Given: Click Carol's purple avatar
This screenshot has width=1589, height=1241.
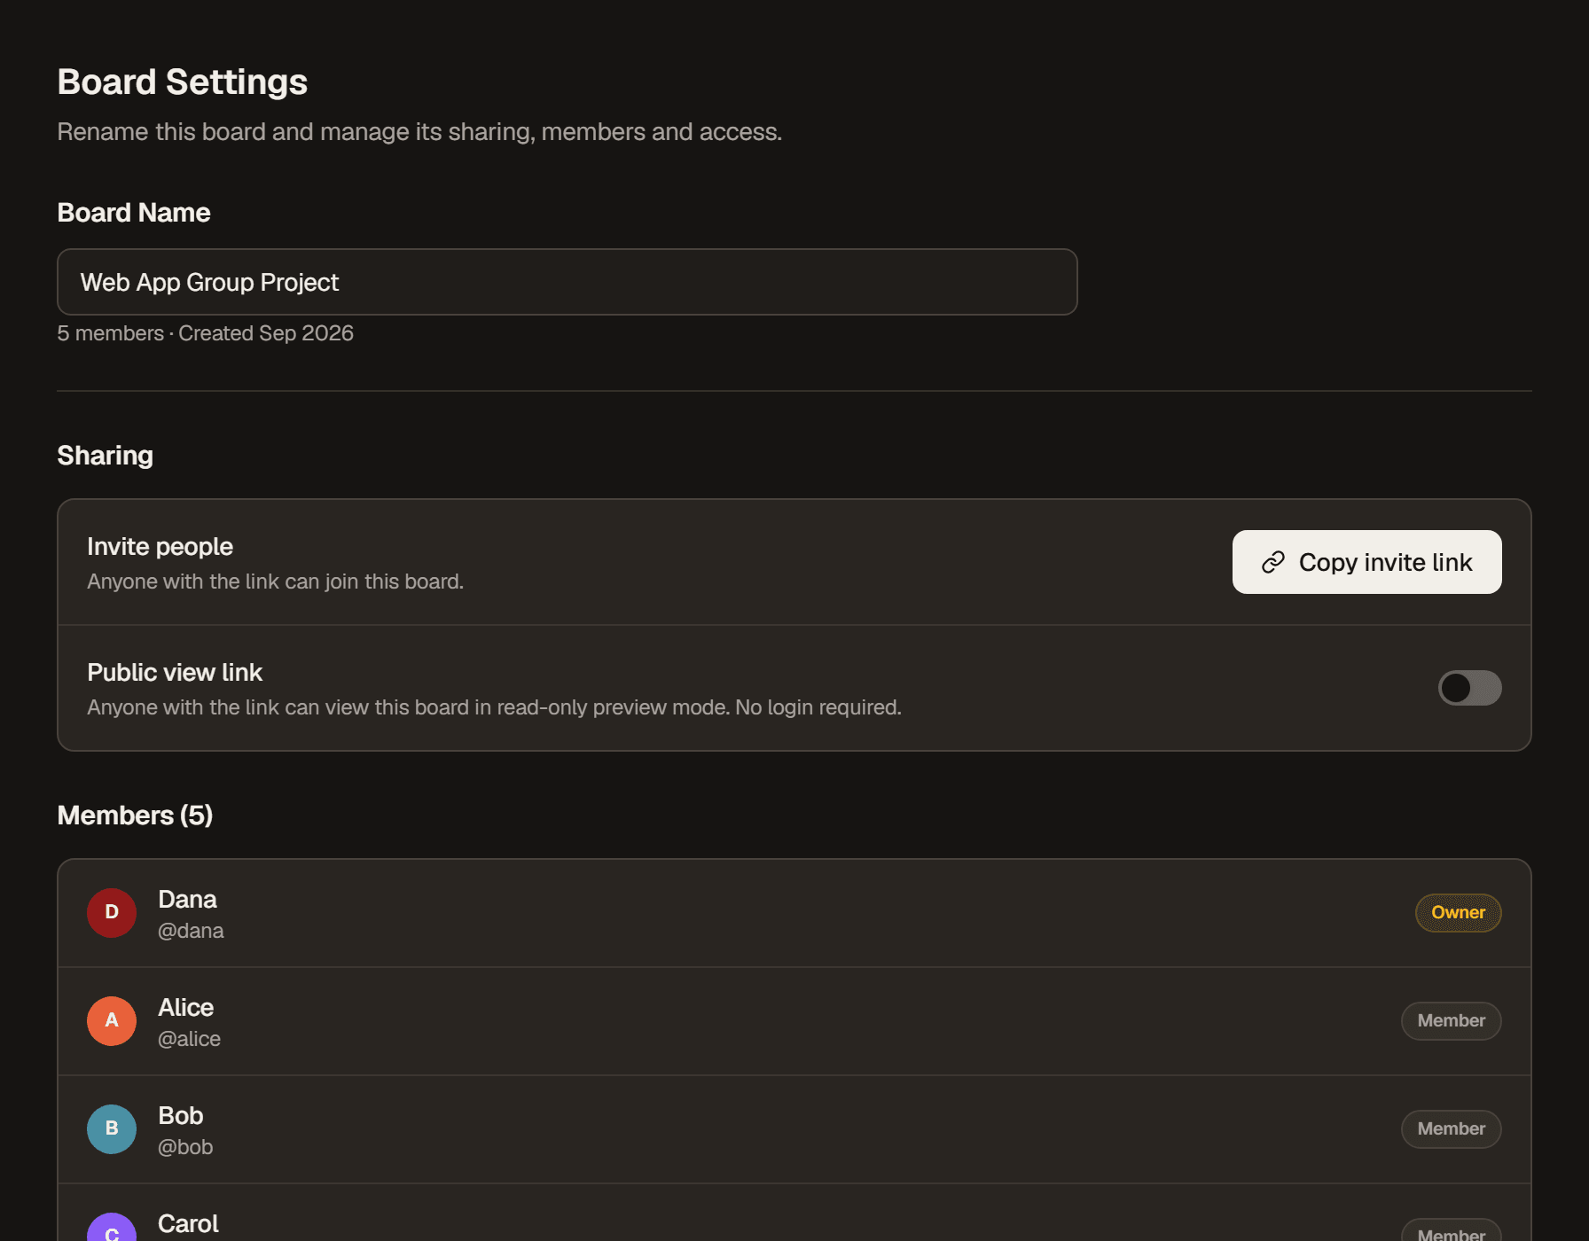Looking at the screenshot, I should pos(112,1228).
